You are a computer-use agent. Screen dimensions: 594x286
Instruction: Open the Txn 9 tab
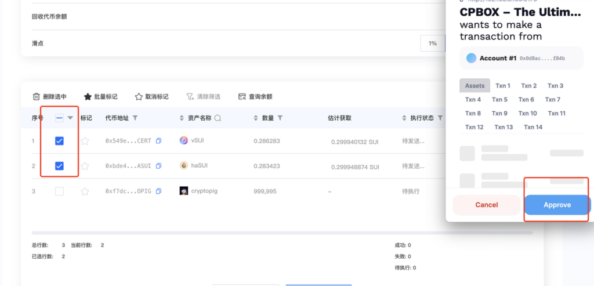click(x=499, y=113)
